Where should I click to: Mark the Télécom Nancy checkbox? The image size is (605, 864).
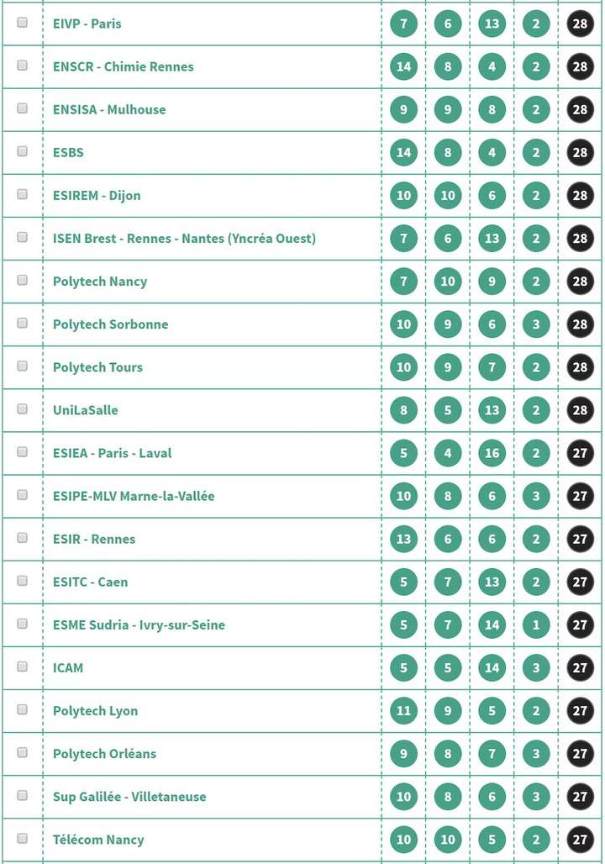coord(23,838)
